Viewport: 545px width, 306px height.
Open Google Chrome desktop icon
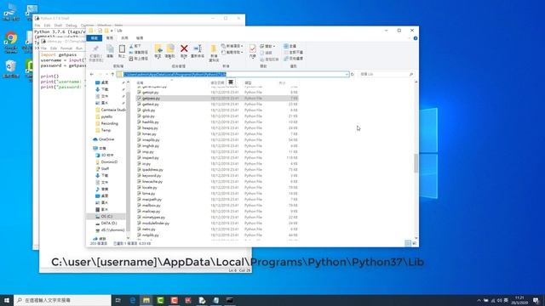11,42
